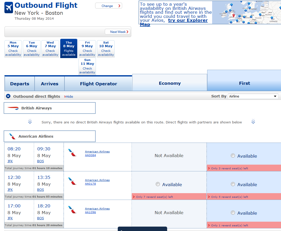The width and height of the screenshot is (281, 231).
Task: Open the Sort By Airline dropdown
Action: (253, 96)
